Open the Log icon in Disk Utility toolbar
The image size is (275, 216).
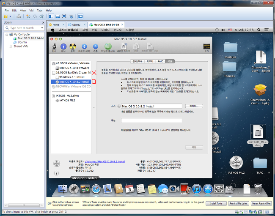[206, 46]
